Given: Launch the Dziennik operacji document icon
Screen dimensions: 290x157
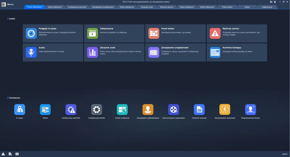Looking at the screenshot, I should (199, 109).
